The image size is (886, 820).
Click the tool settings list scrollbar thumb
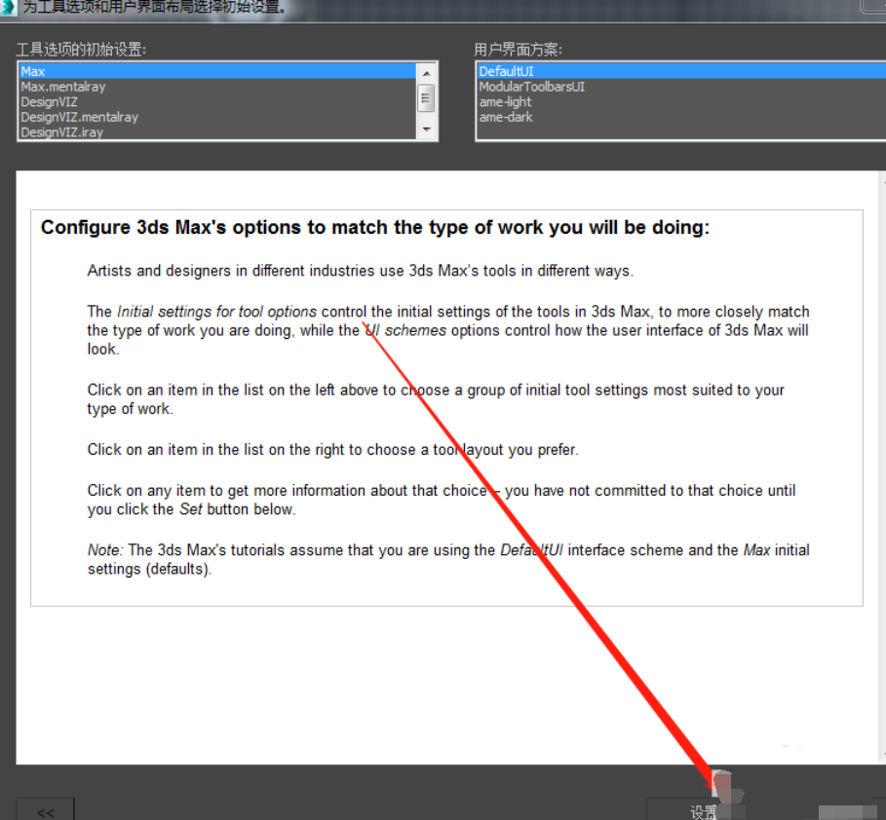[427, 98]
